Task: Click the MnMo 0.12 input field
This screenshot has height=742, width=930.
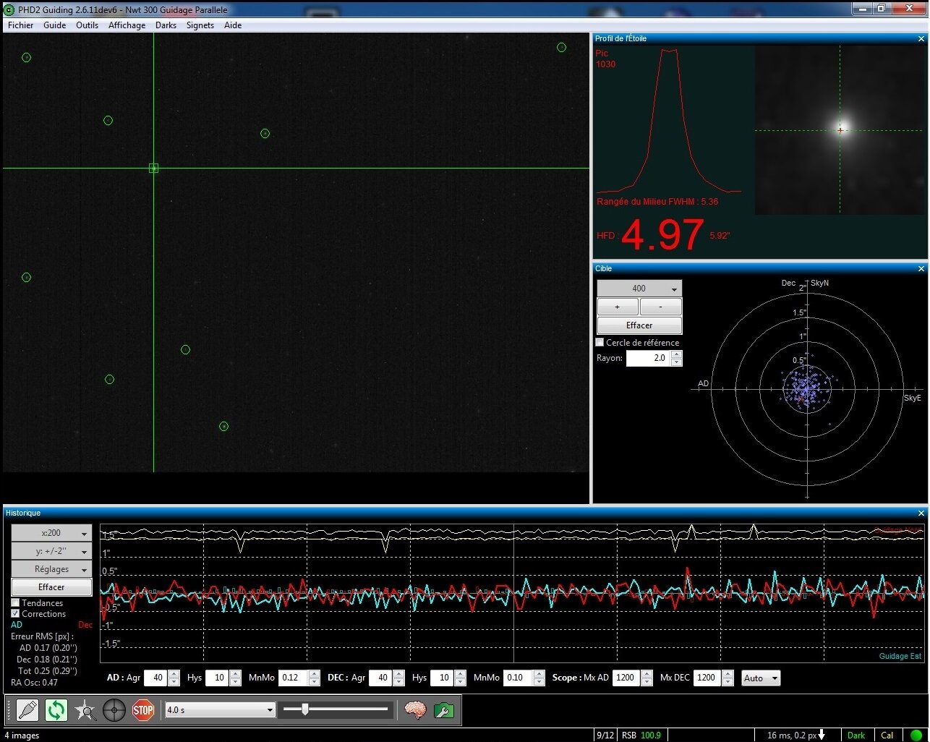Action: click(x=293, y=678)
